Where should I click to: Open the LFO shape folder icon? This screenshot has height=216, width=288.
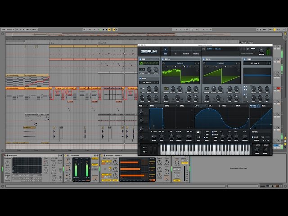click(198, 132)
